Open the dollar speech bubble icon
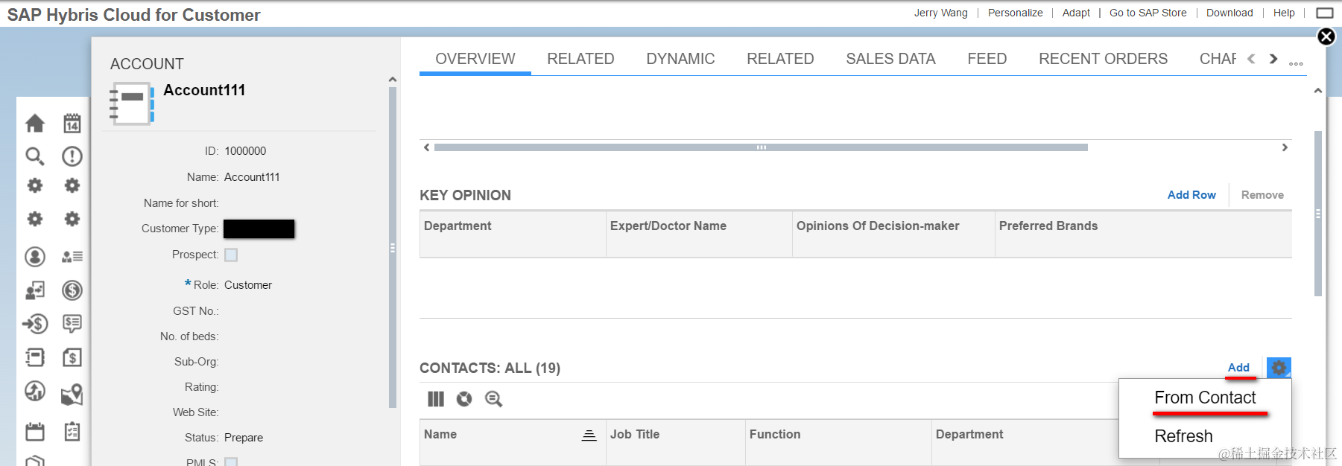The width and height of the screenshot is (1342, 466). pos(72,323)
